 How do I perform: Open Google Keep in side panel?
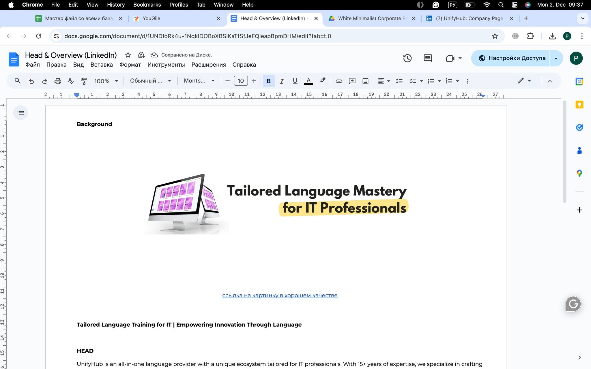click(x=579, y=104)
